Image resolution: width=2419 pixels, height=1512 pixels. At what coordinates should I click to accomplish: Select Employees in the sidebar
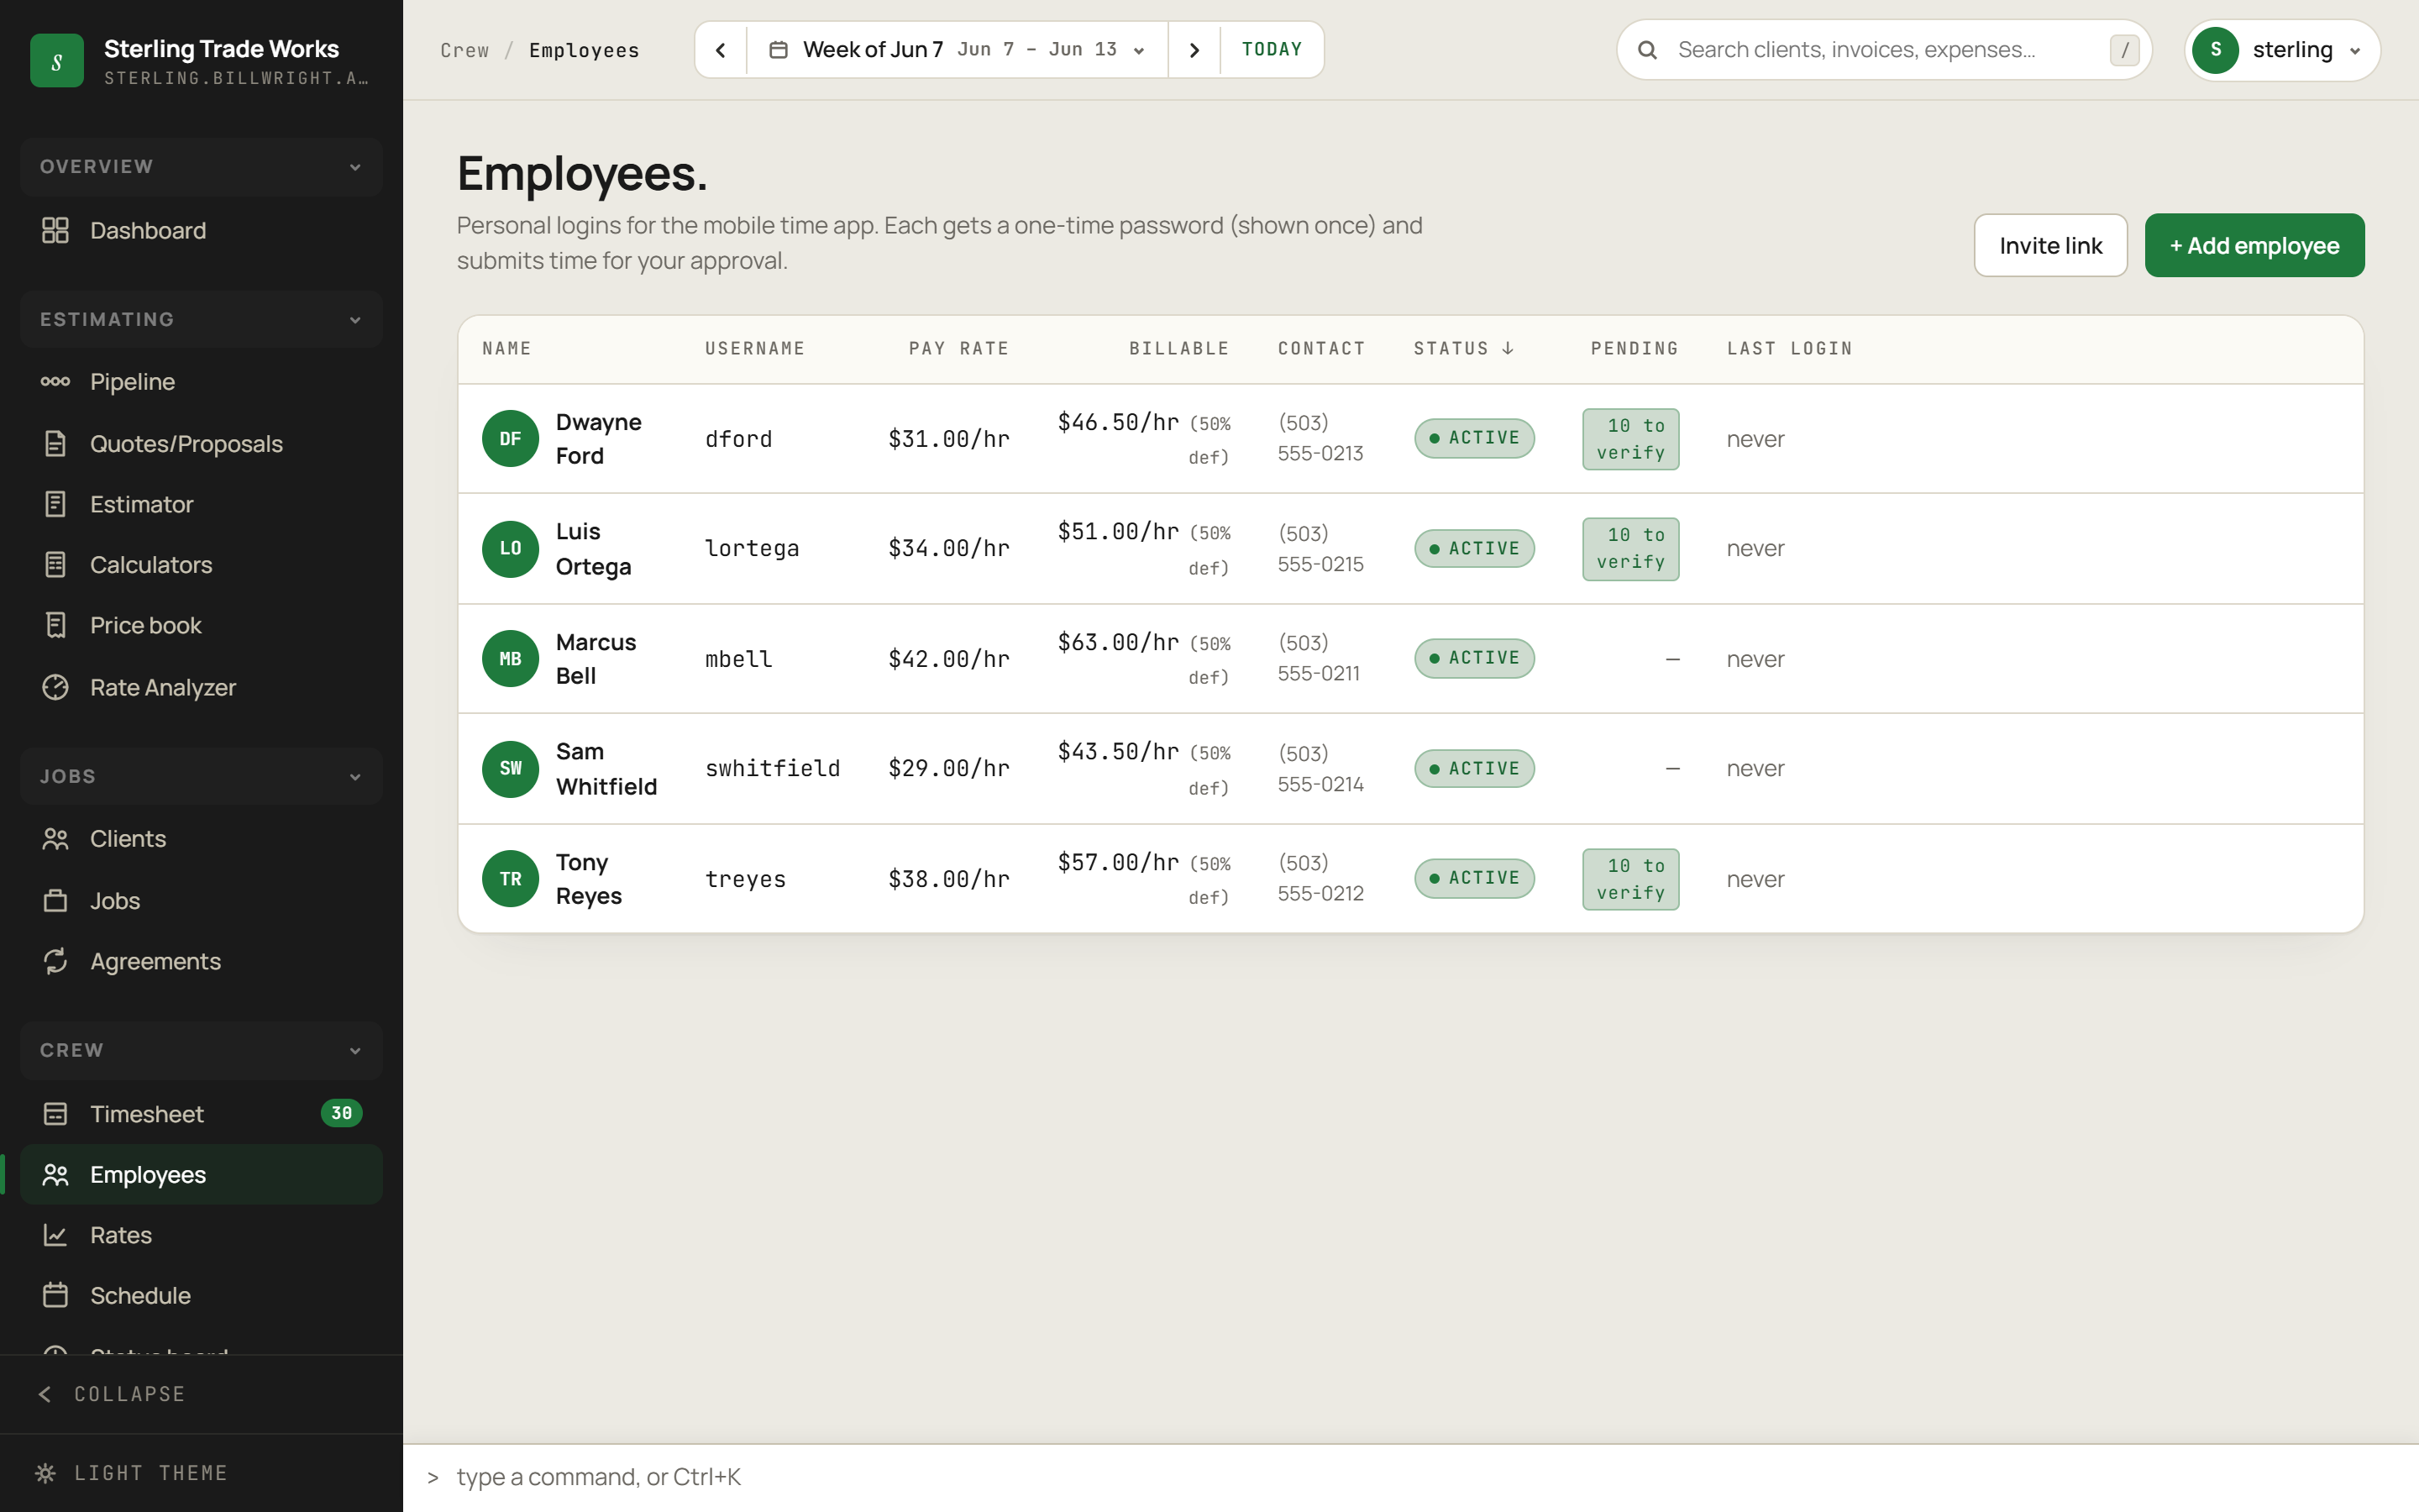pyautogui.click(x=201, y=1174)
